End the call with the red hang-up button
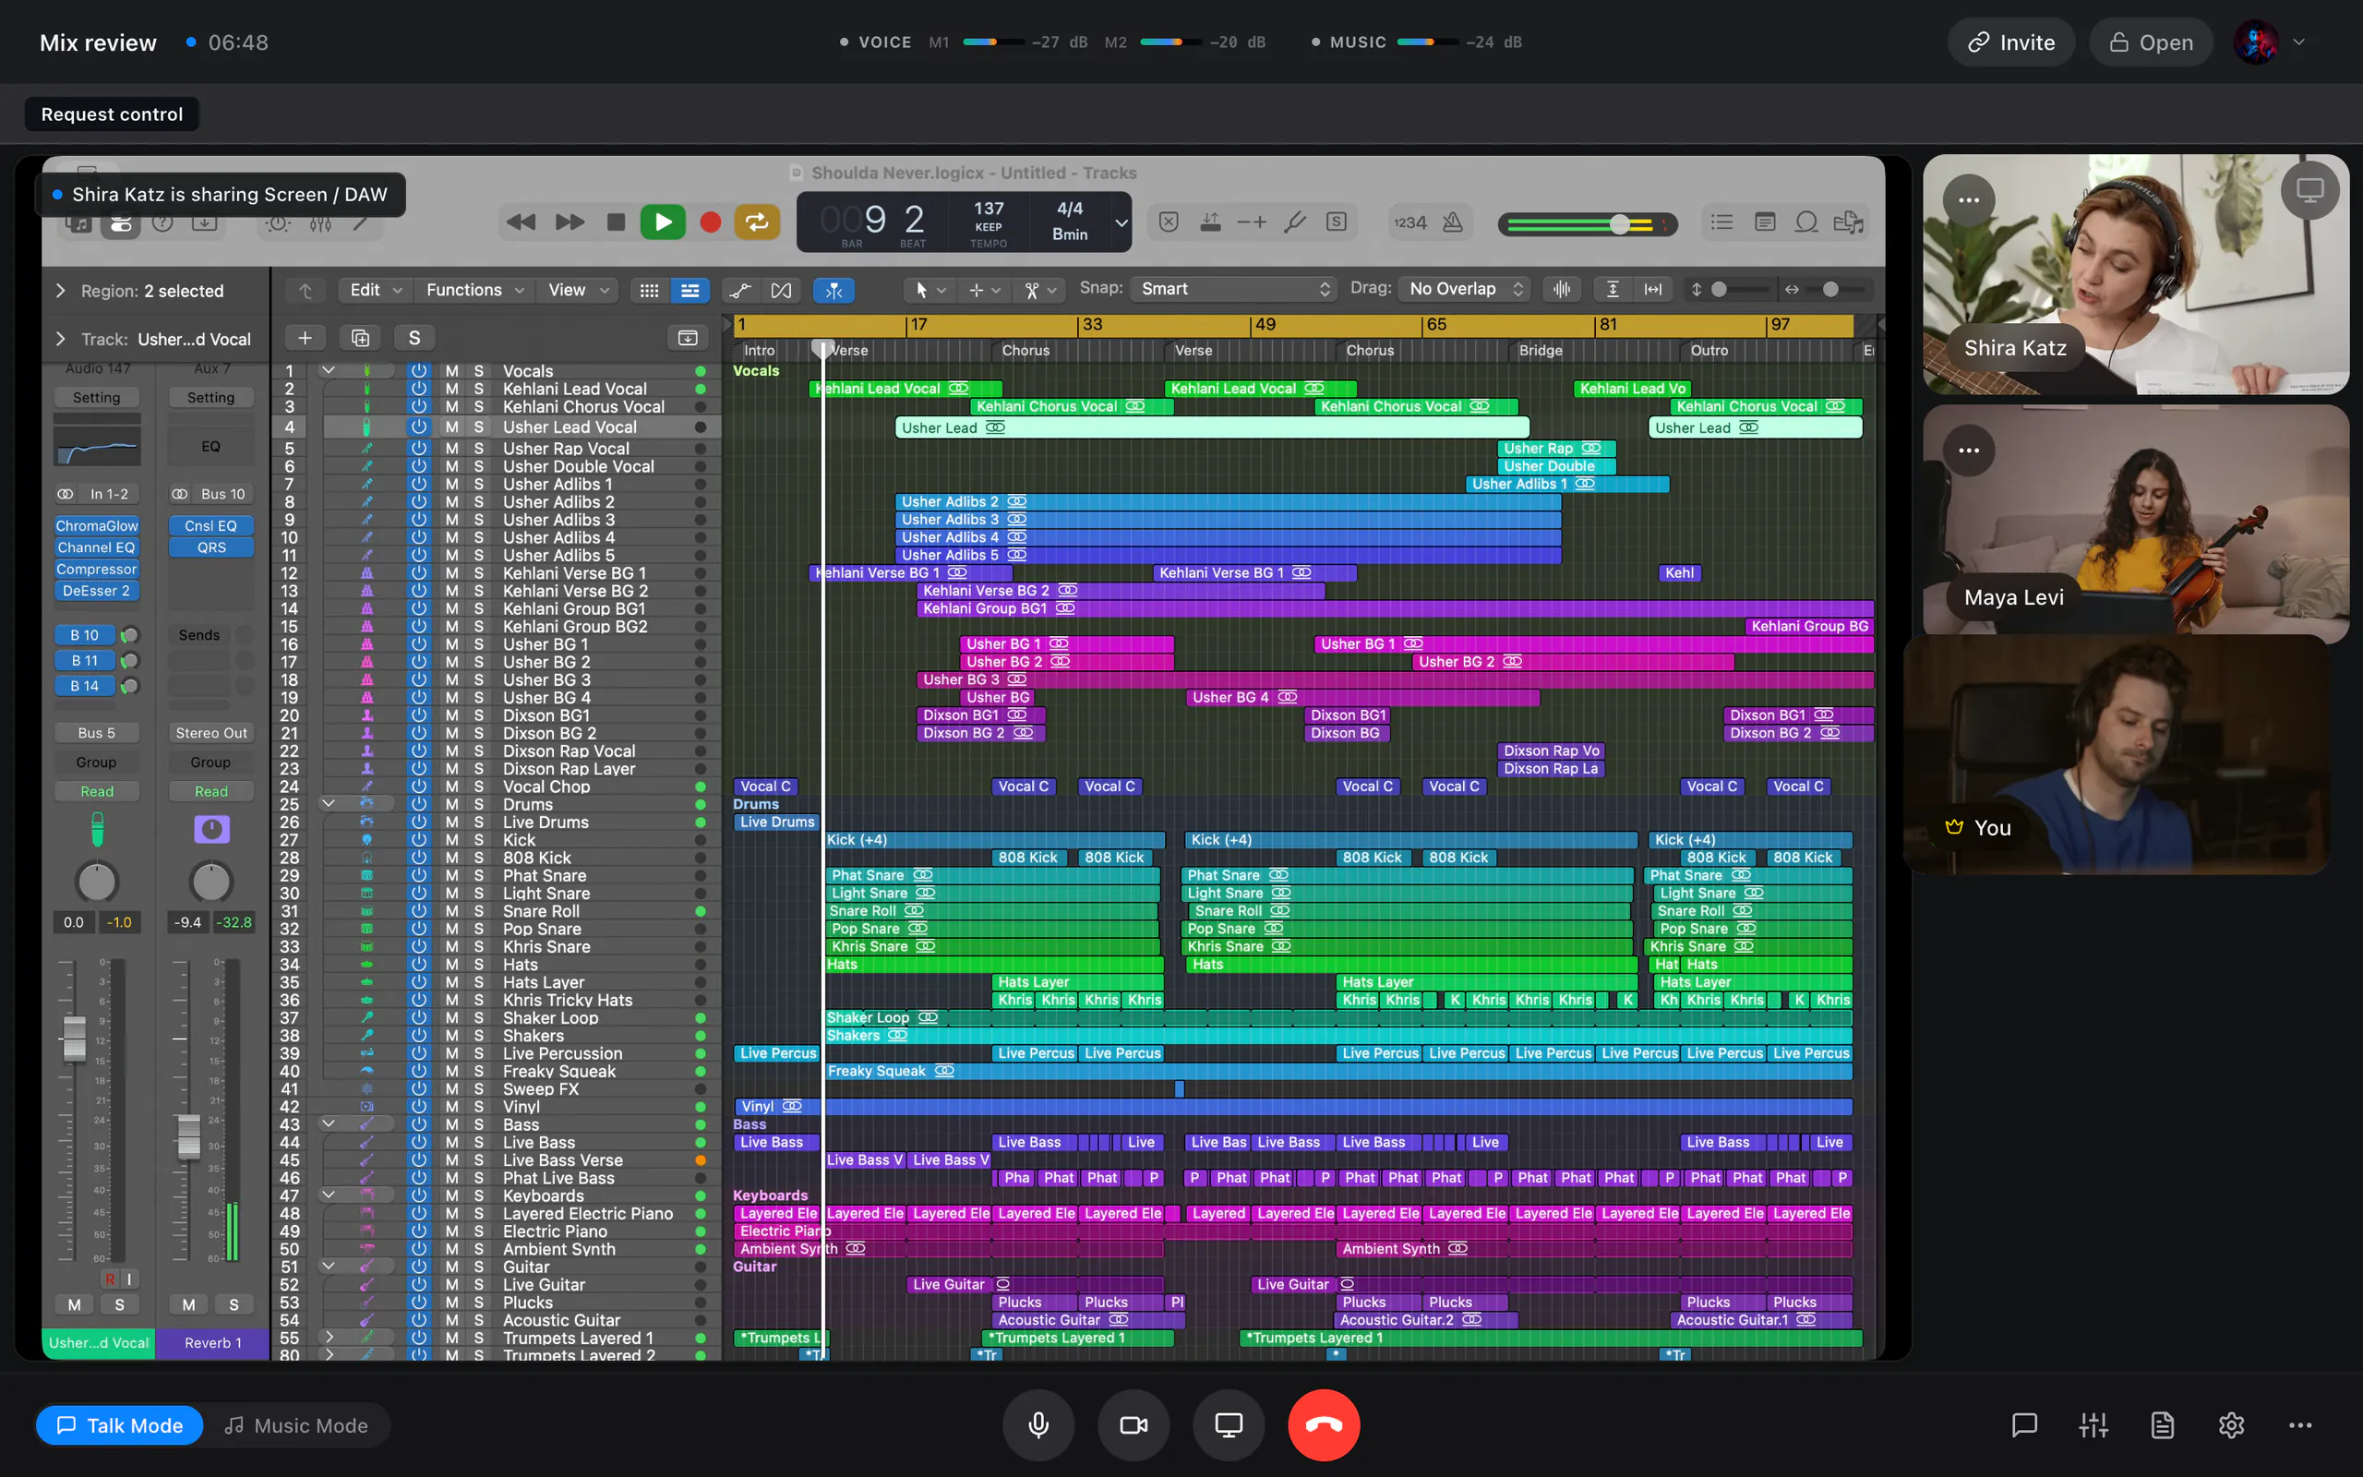This screenshot has height=1477, width=2363. (x=1323, y=1425)
